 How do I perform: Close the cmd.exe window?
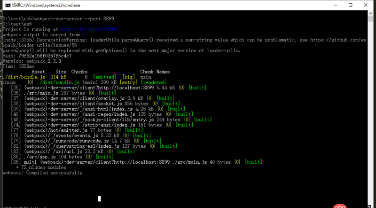point(366,5)
